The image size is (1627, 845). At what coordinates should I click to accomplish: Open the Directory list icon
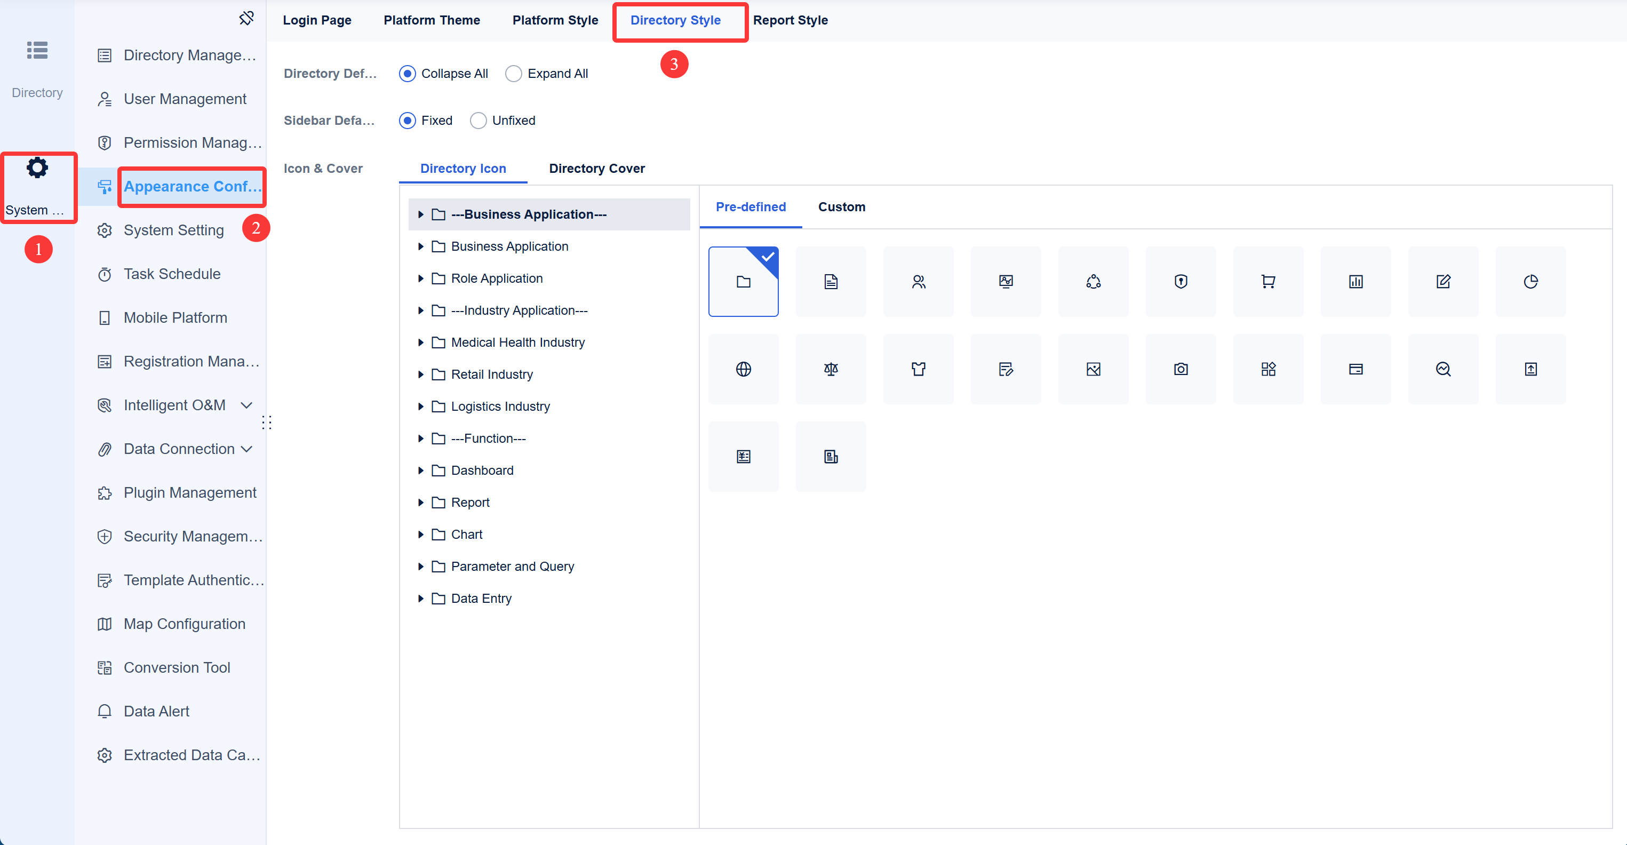tap(37, 51)
